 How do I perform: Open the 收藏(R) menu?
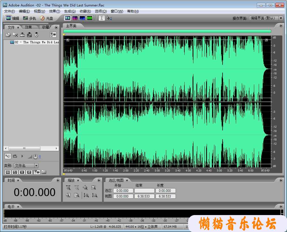point(85,11)
